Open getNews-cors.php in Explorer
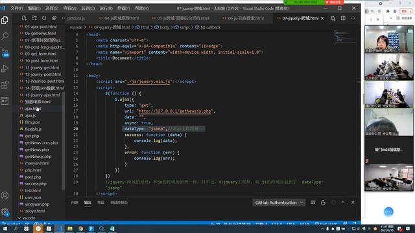The image size is (415, 233). click(41, 142)
